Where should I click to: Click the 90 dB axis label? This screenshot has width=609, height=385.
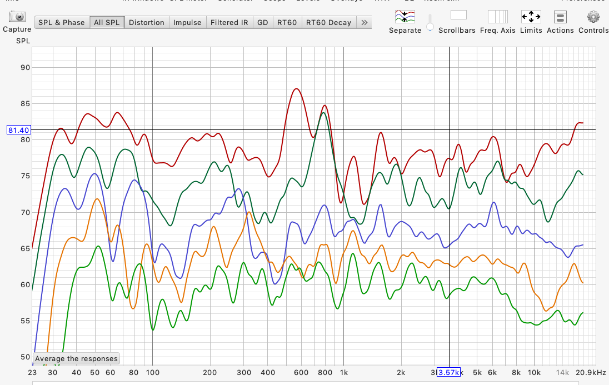25,68
